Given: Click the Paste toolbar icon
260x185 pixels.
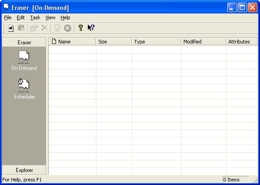Looking at the screenshot, I should tap(21, 28).
